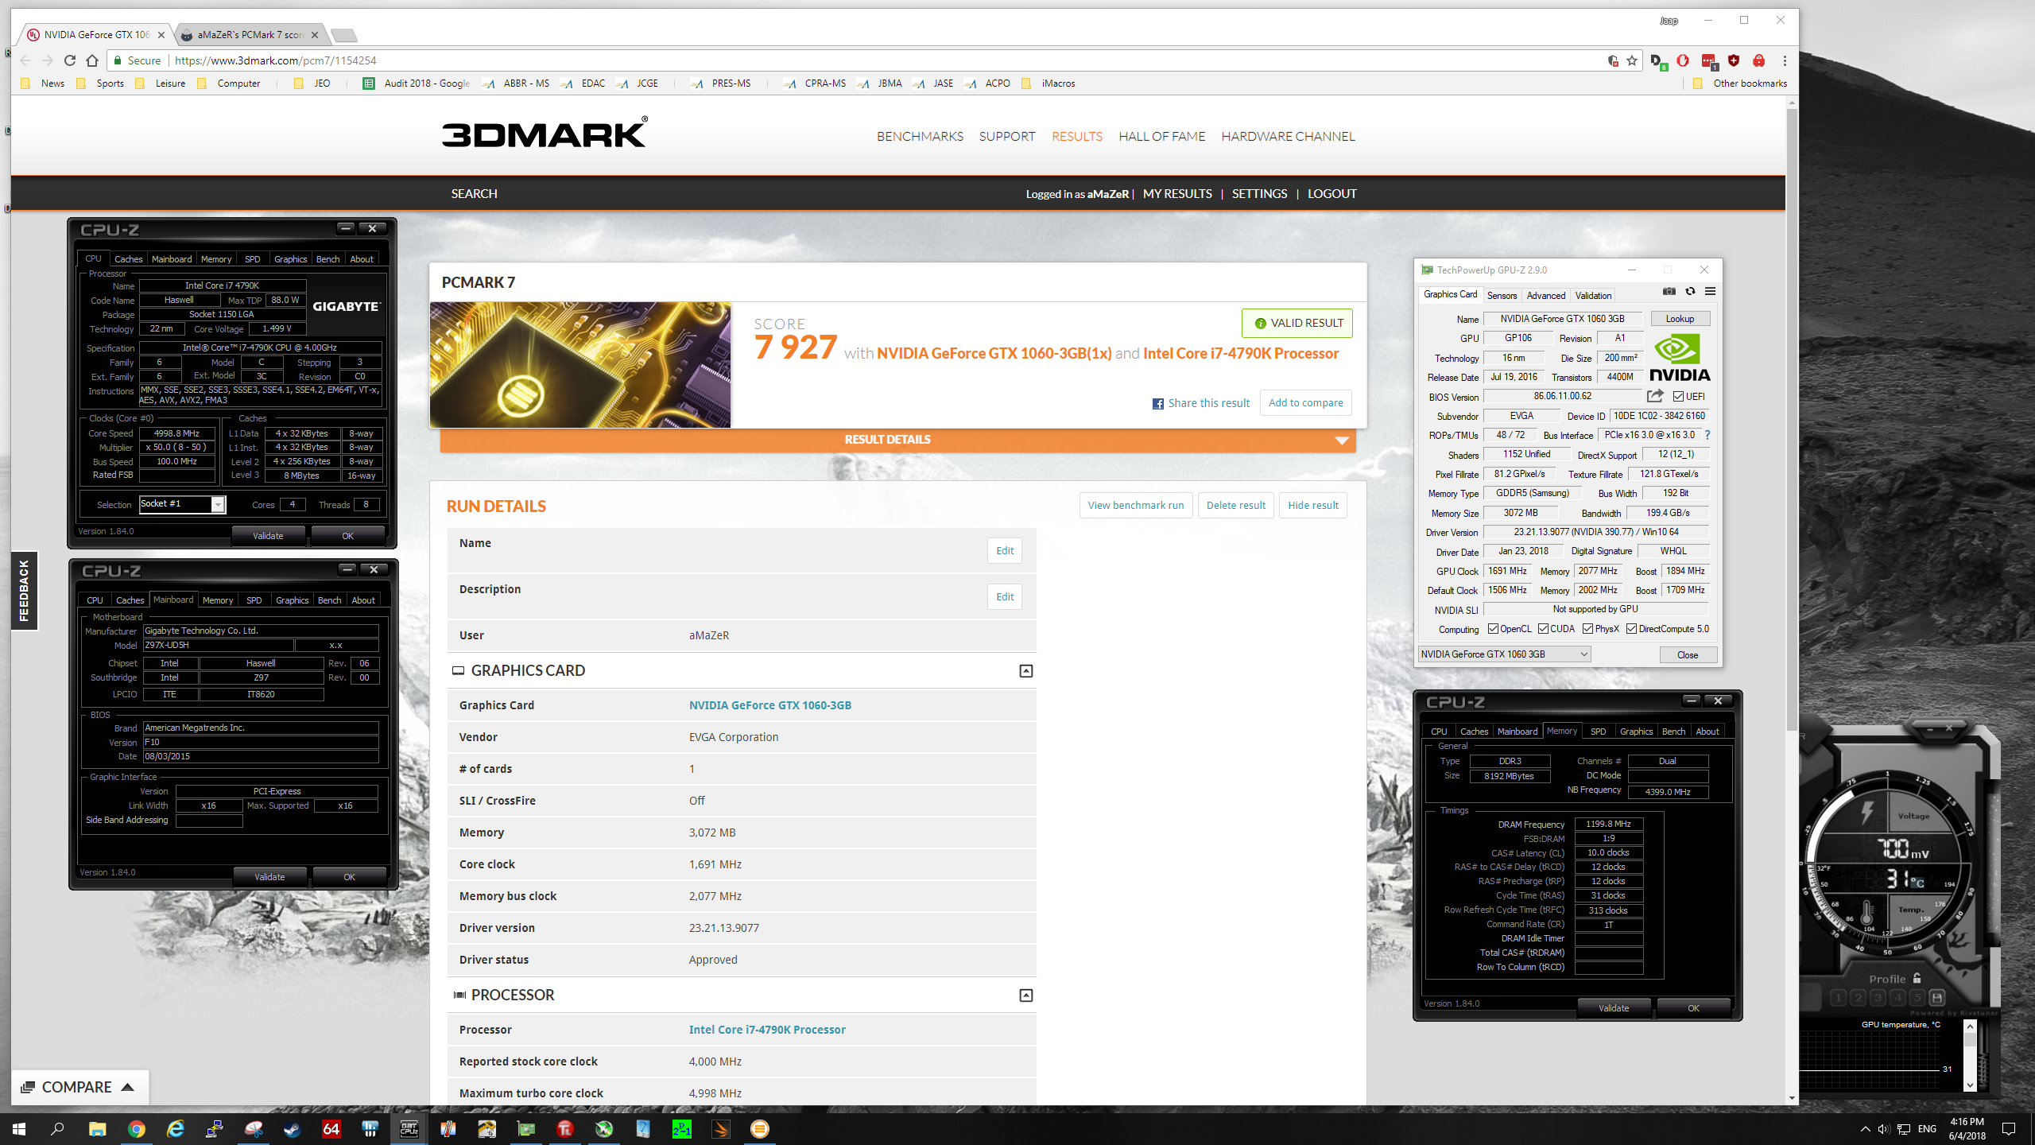This screenshot has width=2035, height=1145.
Task: Open the AdBlock stop-hand extension icon
Action: point(1683,60)
